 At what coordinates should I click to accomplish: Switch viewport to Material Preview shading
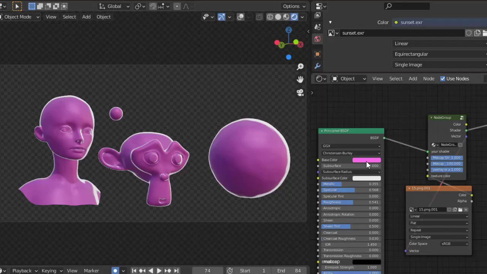point(286,17)
